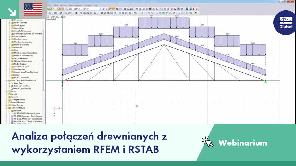Select Member Divisions tree item
The width and height of the screenshot is (296, 166).
(x=21, y=45)
